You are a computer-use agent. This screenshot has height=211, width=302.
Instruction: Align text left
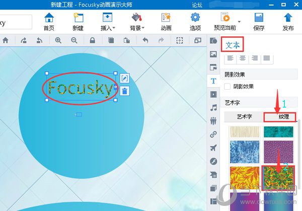click(x=231, y=58)
